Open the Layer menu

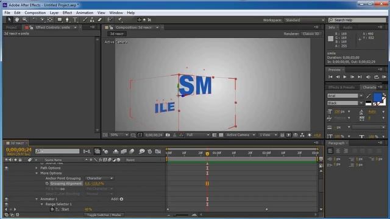54,13
